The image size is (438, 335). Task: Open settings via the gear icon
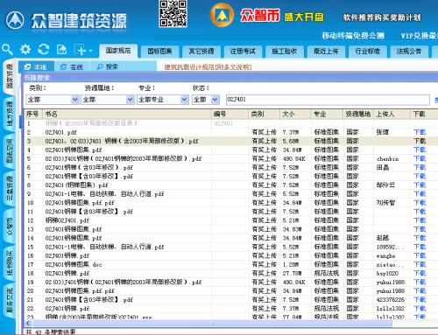click(25, 49)
